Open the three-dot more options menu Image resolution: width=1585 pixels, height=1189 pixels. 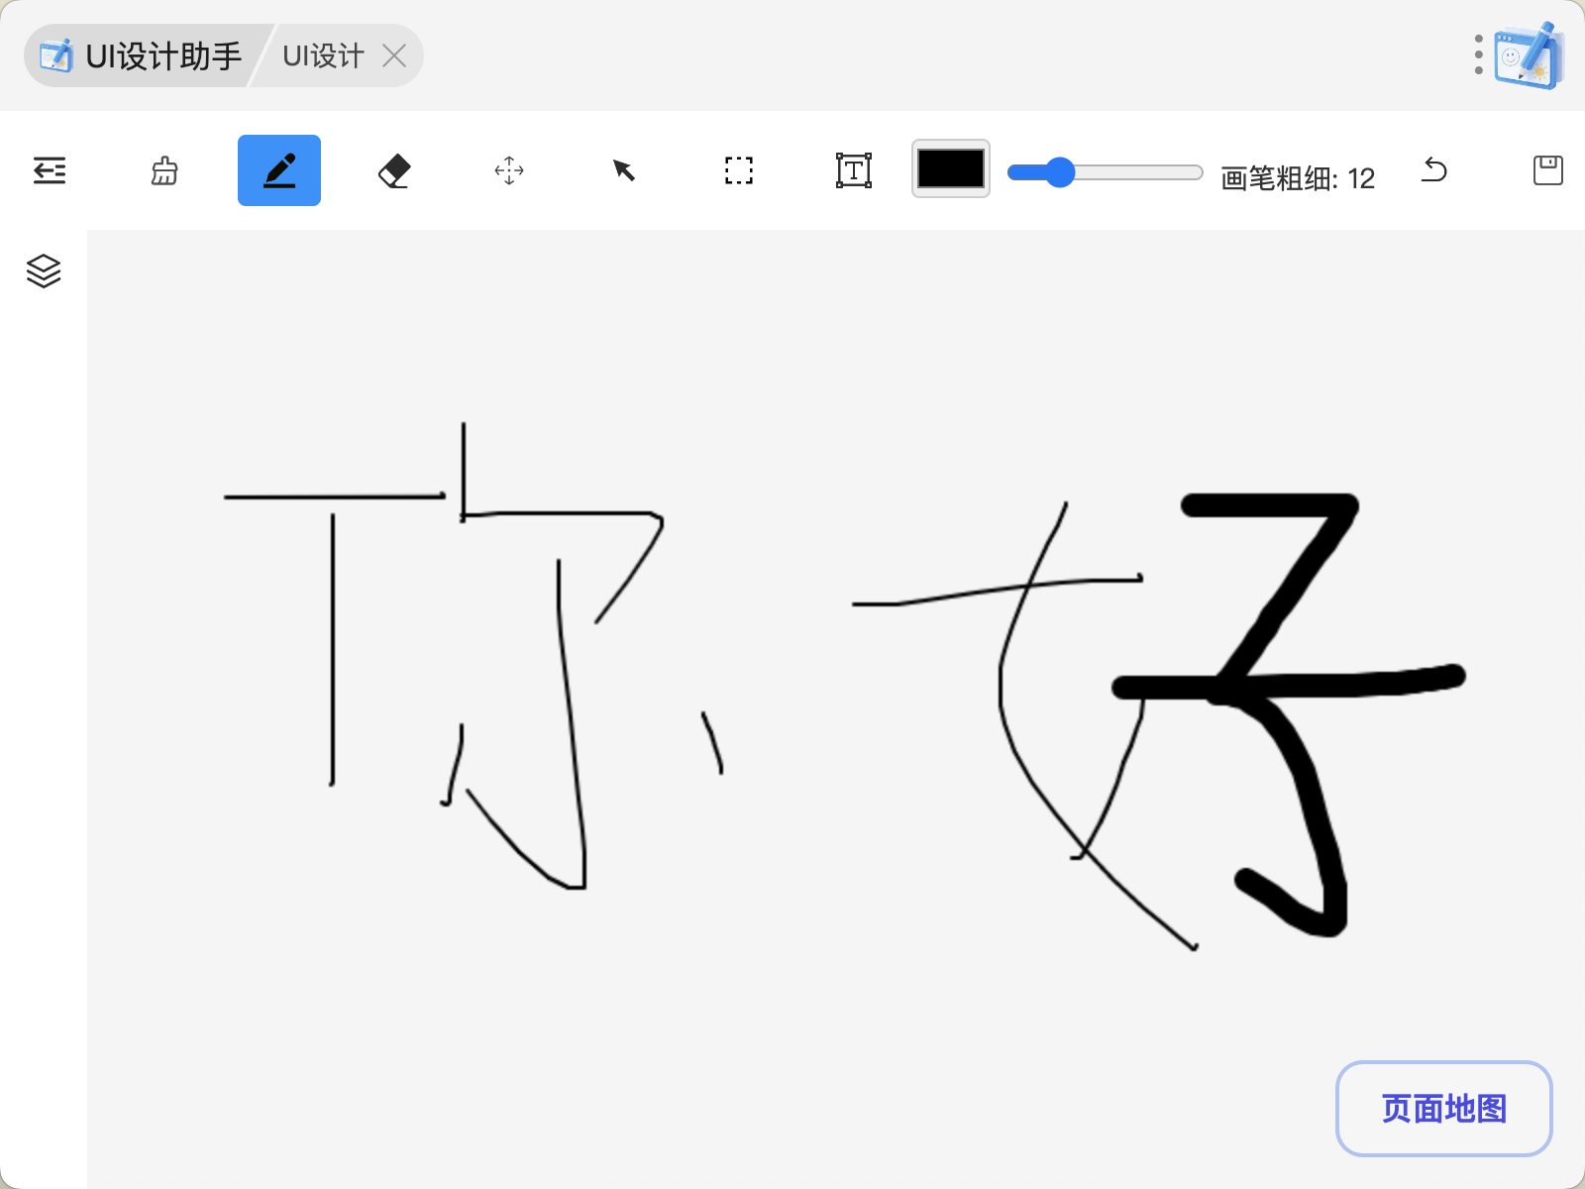1478,54
